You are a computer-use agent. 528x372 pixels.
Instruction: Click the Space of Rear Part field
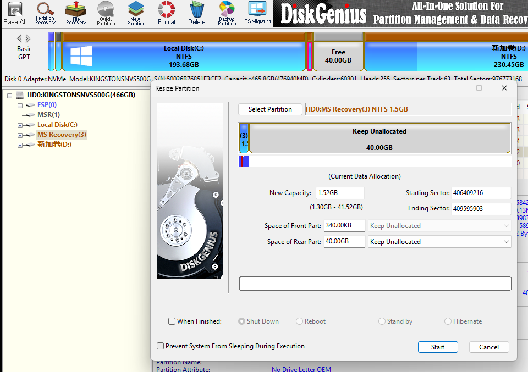pyautogui.click(x=344, y=241)
